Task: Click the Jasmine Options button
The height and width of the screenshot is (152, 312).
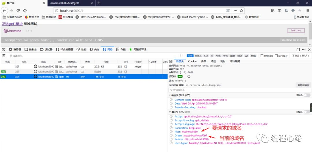Action: (x=296, y=31)
